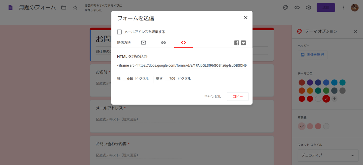Click the お問い合わせ内容 question title
363x165 pixels.
click(x=111, y=144)
